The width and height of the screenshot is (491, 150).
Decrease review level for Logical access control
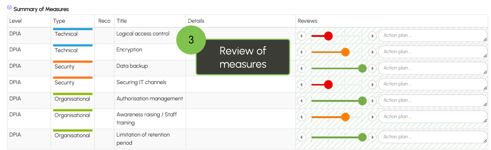coord(301,36)
